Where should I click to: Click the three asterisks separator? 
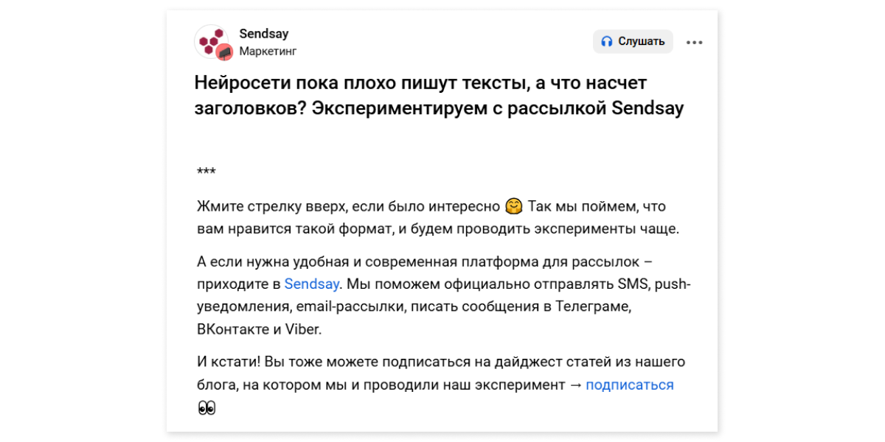click(x=206, y=173)
